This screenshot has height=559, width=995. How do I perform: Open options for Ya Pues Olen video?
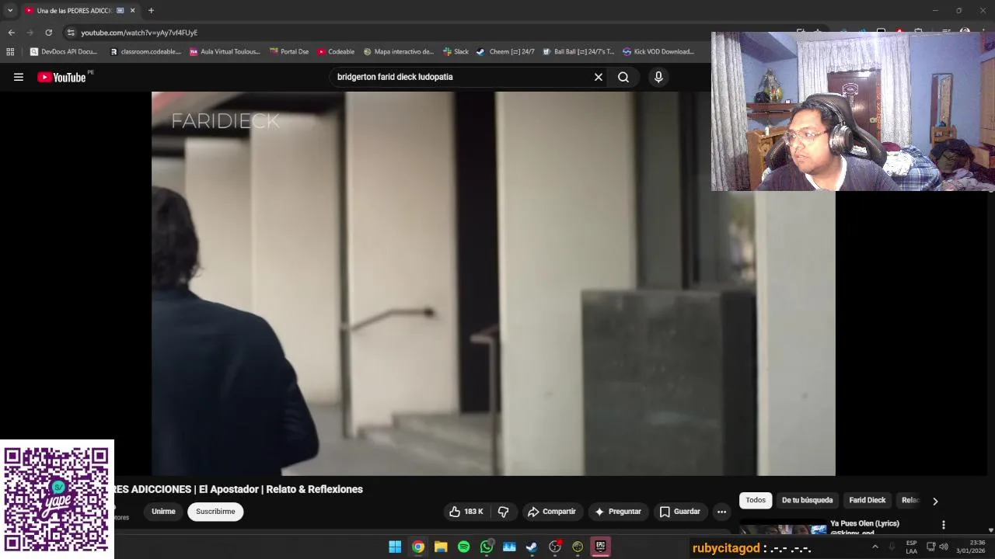point(944,525)
